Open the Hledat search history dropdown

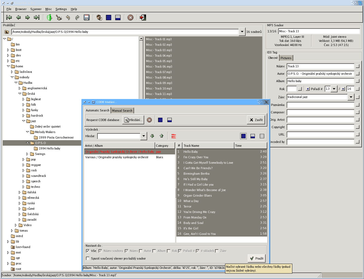(144, 136)
